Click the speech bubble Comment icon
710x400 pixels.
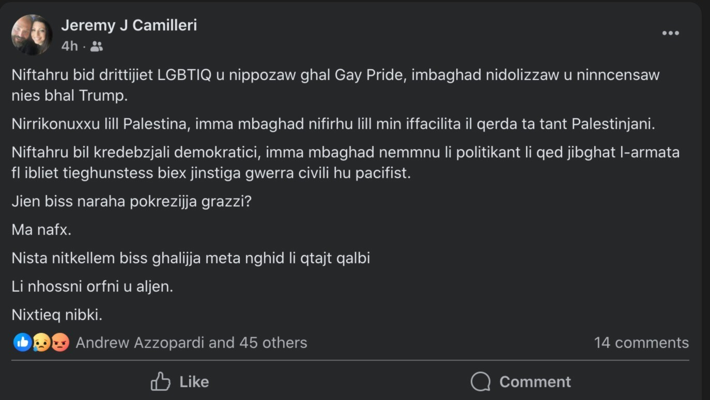480,382
